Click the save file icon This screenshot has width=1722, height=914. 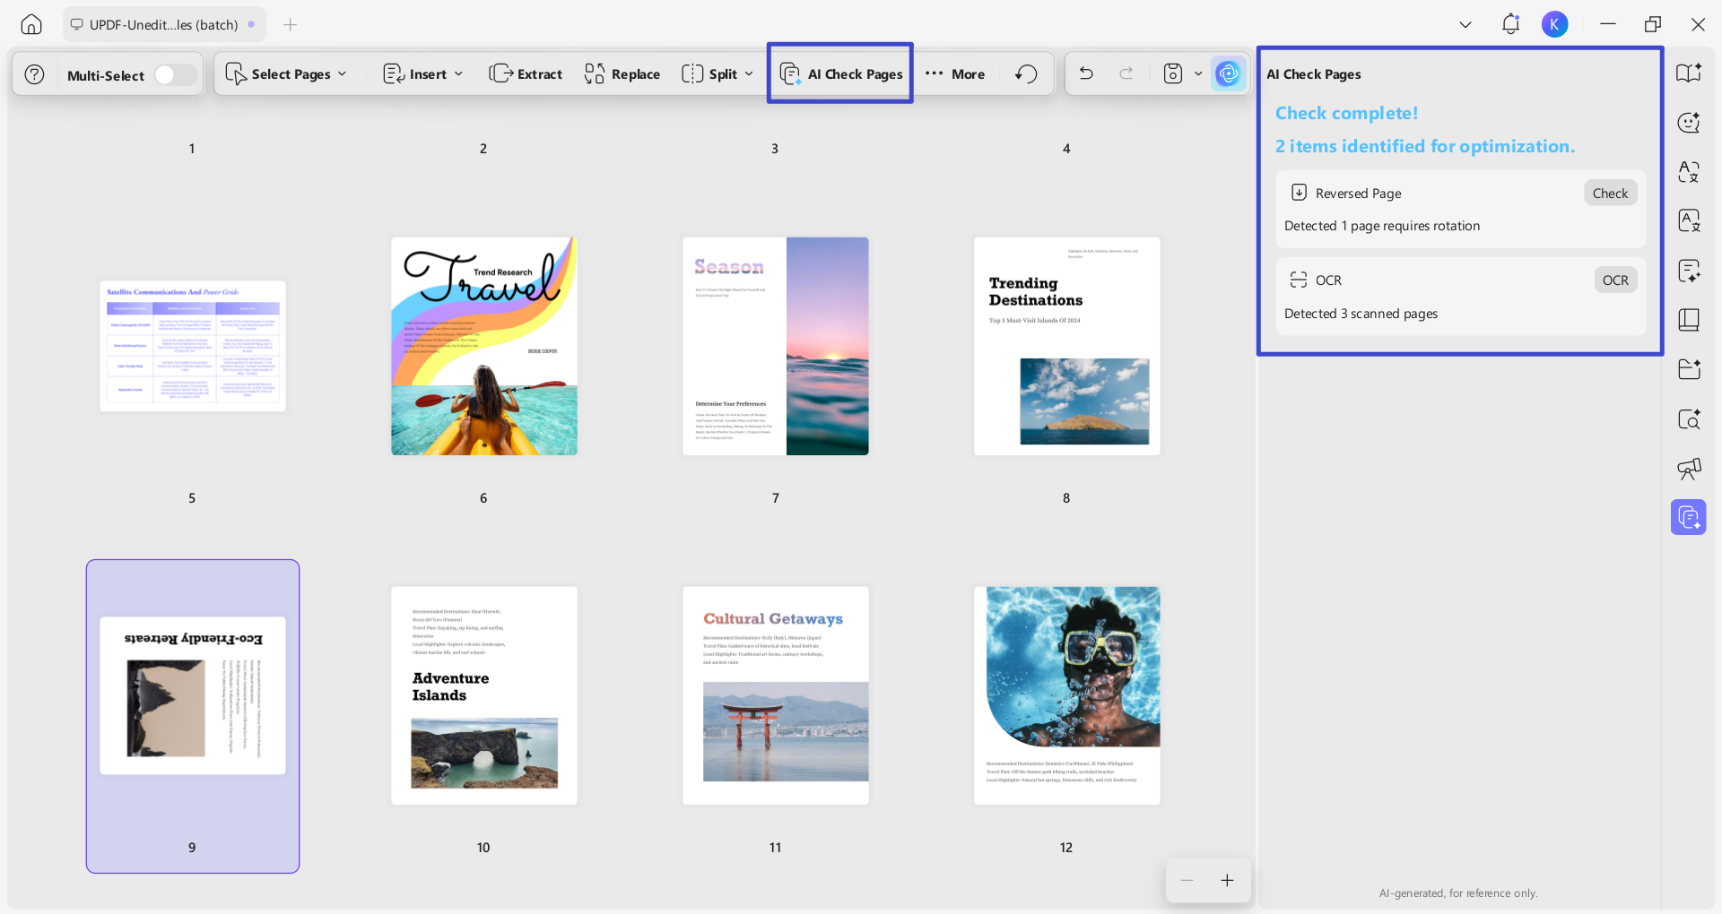click(x=1173, y=73)
